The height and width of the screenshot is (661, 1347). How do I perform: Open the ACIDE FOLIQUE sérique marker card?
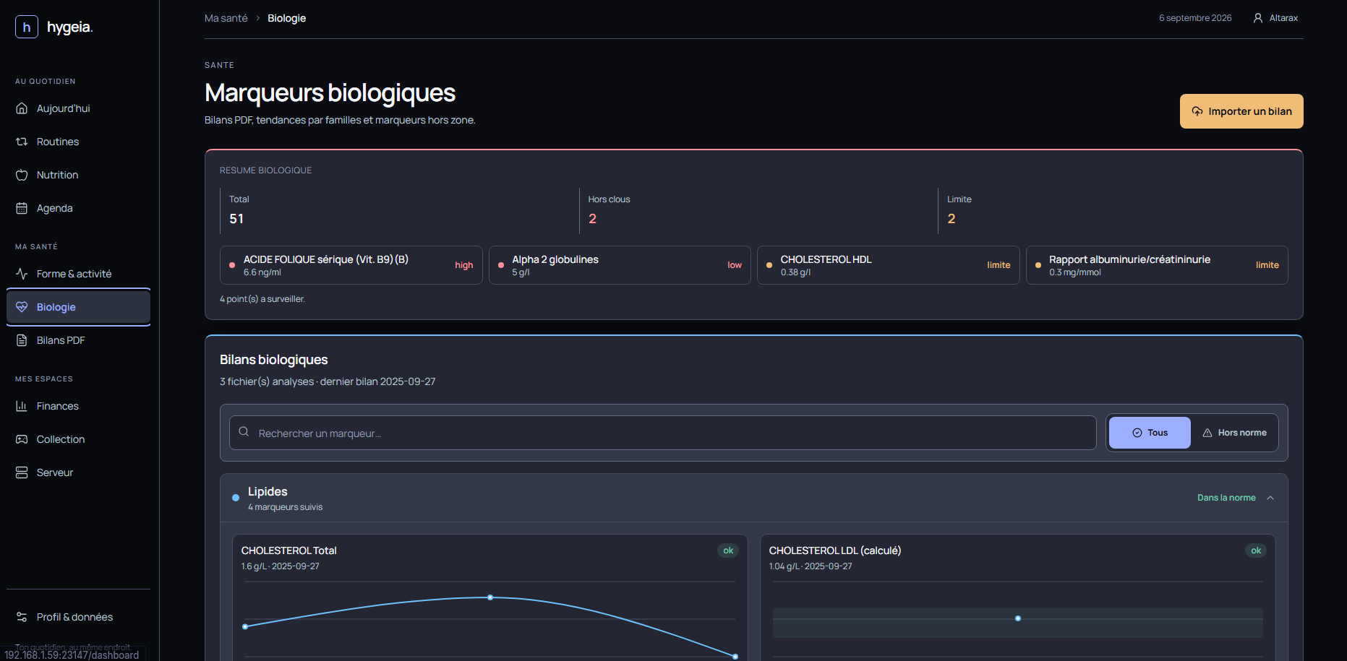pos(351,265)
